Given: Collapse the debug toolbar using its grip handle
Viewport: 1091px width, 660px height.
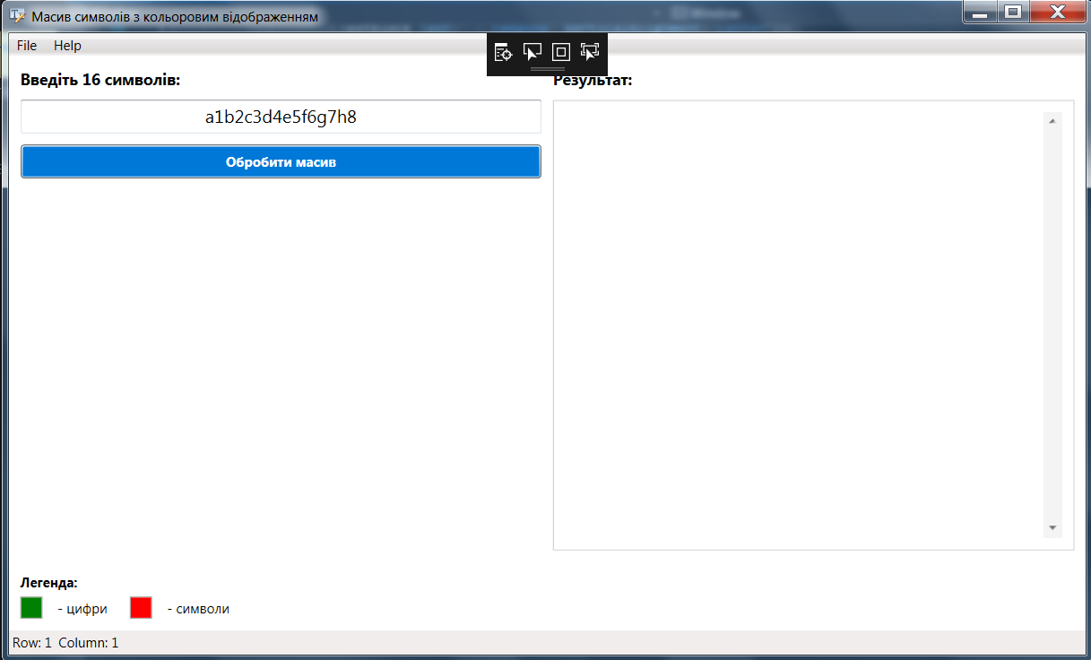Looking at the screenshot, I should pos(548,69).
